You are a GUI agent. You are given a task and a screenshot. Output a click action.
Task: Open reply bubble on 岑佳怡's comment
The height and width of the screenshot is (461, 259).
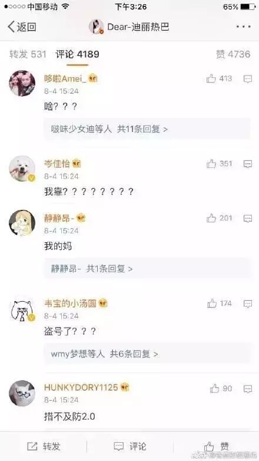[x=248, y=164]
